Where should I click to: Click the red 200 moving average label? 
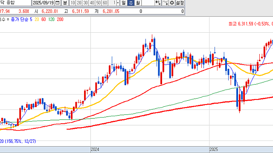(x=60, y=20)
